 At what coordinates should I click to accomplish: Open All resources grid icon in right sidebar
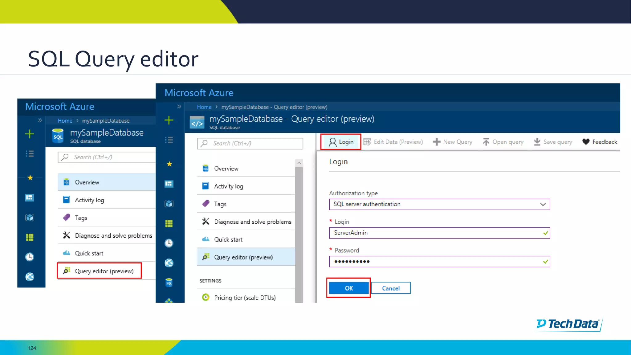tap(169, 223)
